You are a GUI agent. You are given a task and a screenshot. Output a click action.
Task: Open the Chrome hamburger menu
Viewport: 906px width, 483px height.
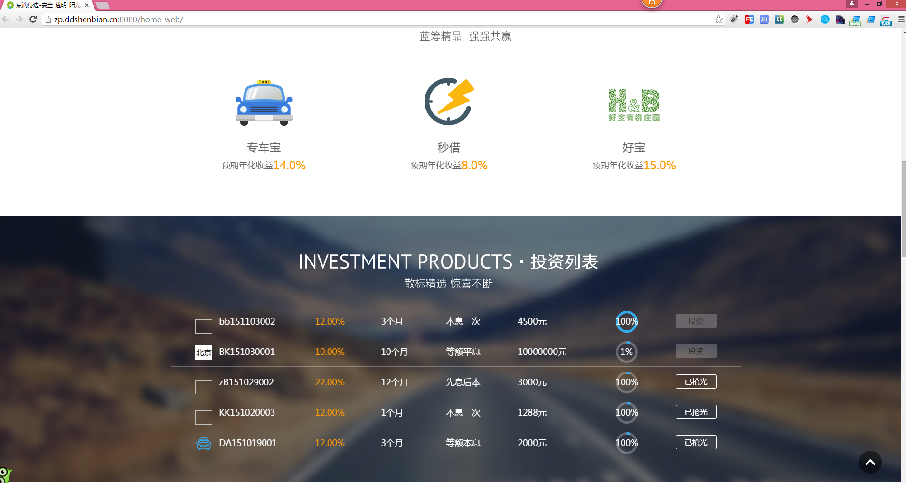click(901, 19)
